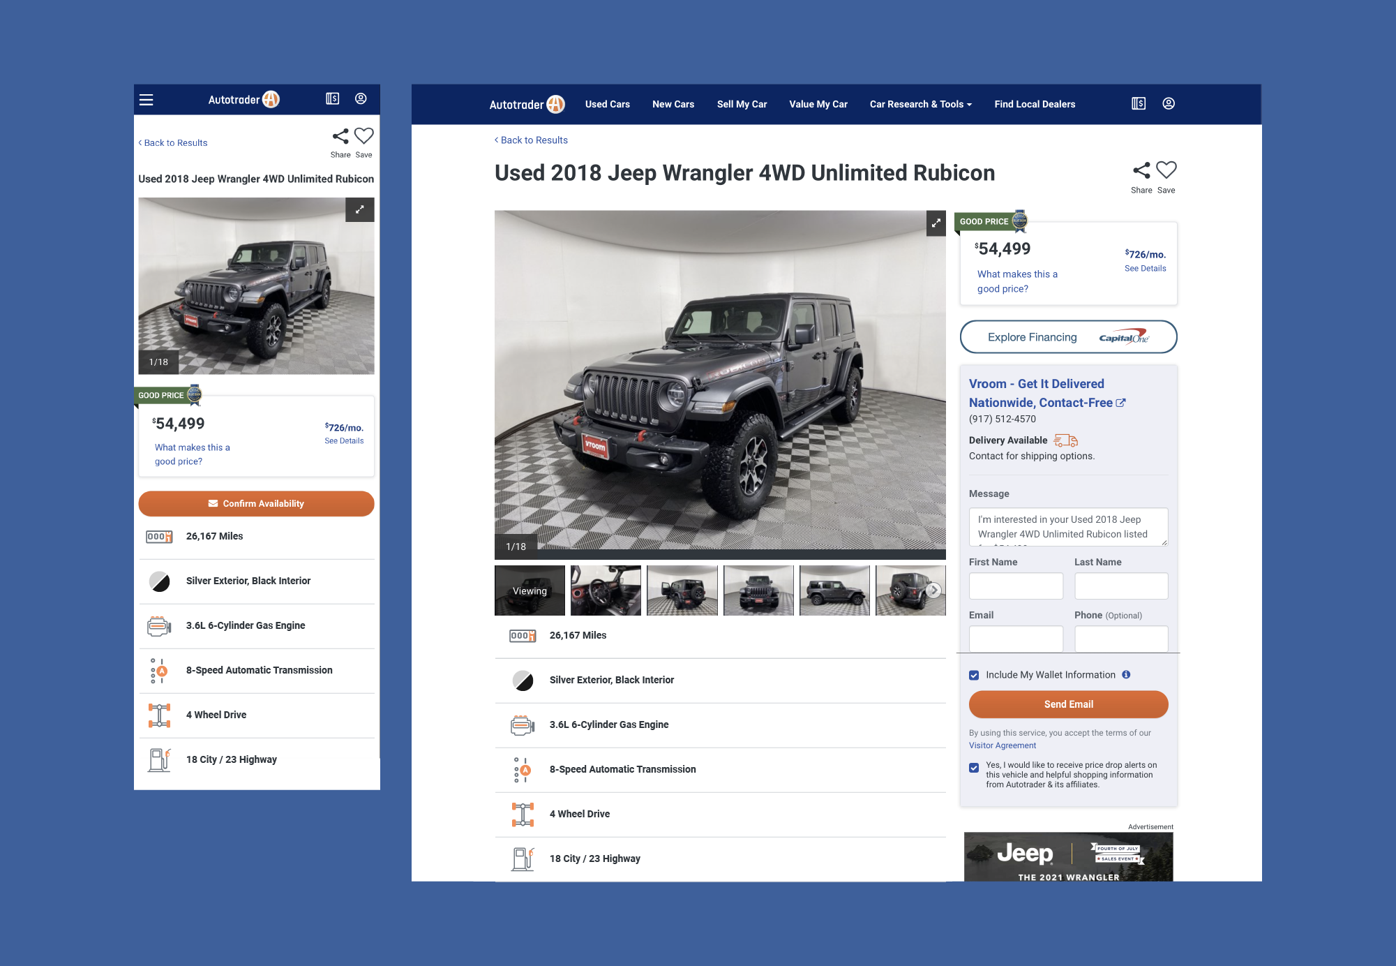Viewport: 1396px width, 966px height.
Task: Click the KBB badge on desktop Good Price
Action: [1020, 221]
